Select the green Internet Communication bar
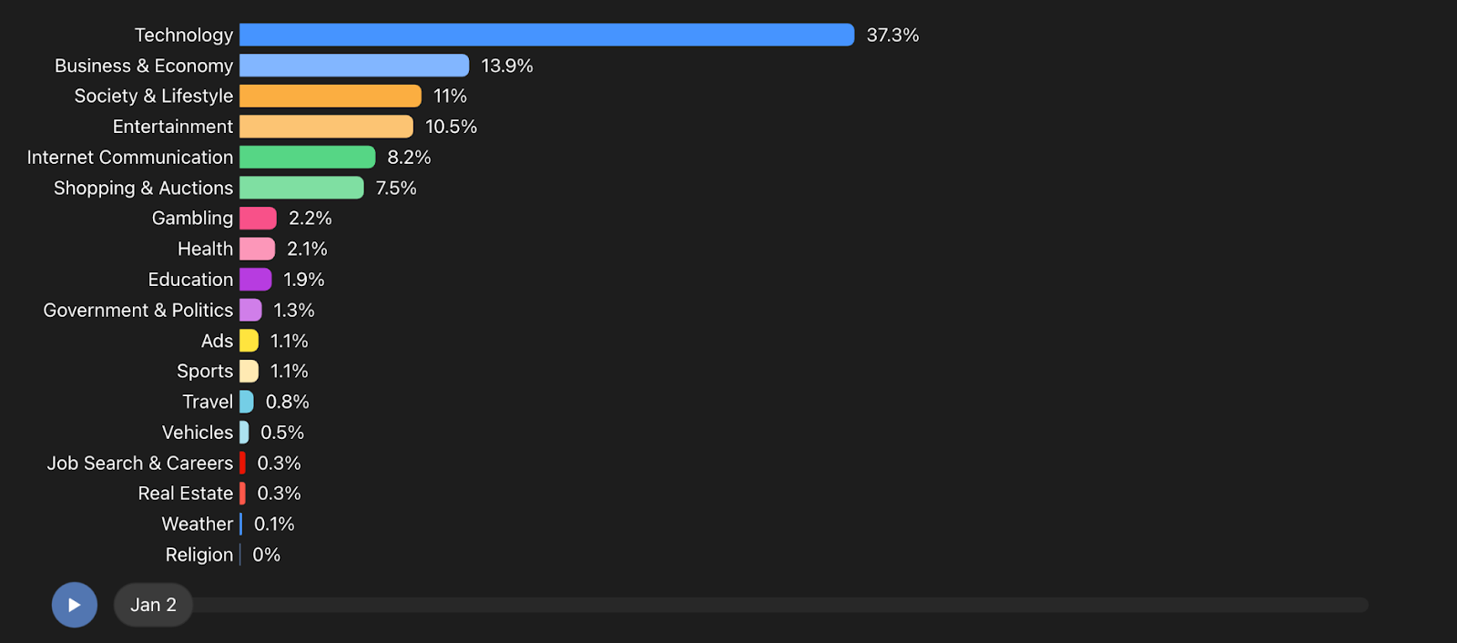The height and width of the screenshot is (643, 1457). [x=307, y=158]
